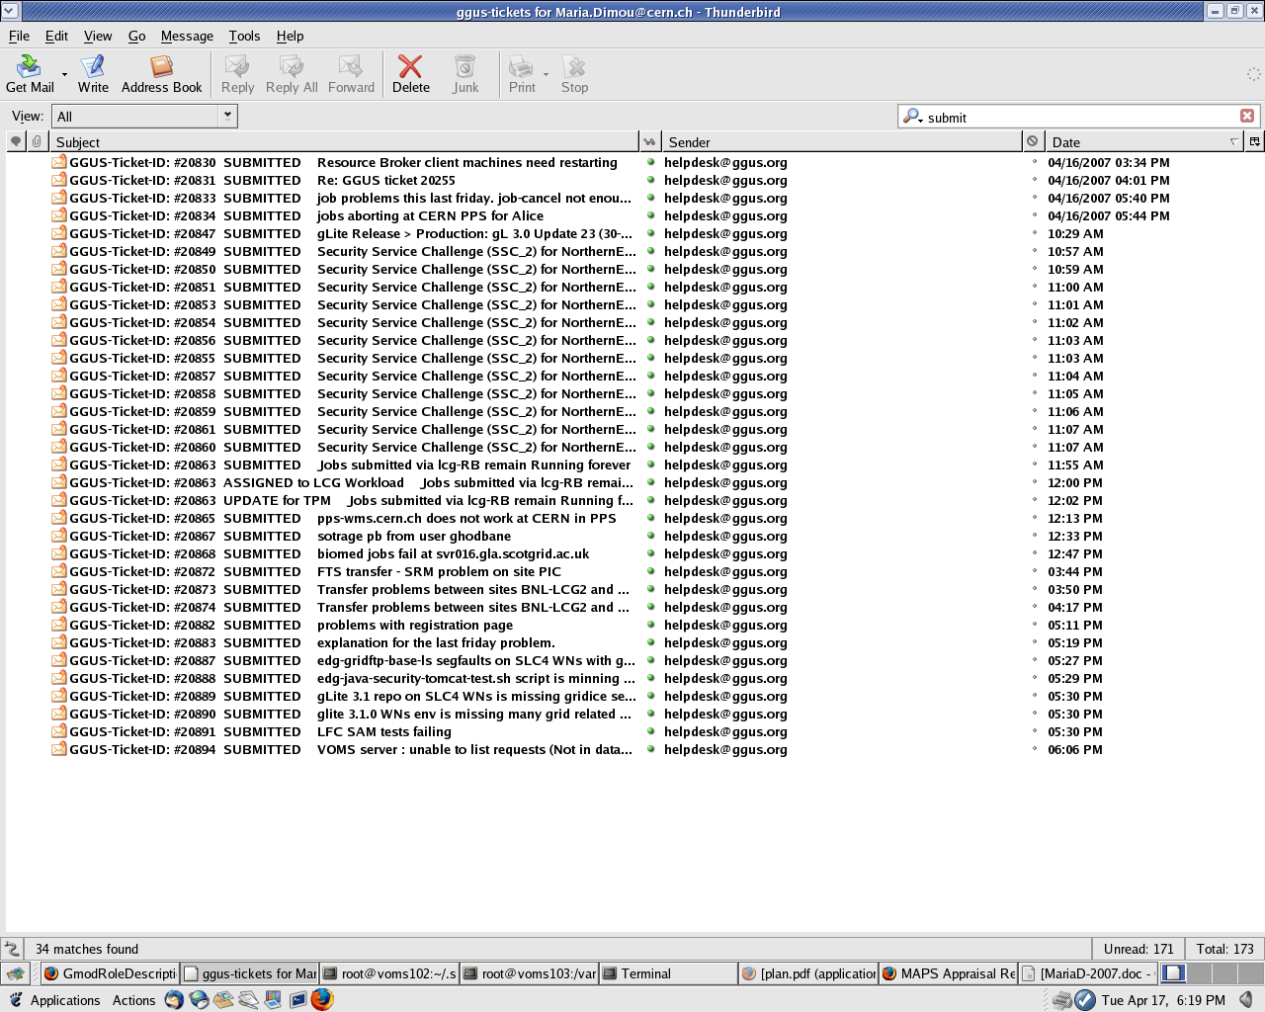The height and width of the screenshot is (1012, 1265).
Task: Delete the selected message
Action: pos(410,74)
